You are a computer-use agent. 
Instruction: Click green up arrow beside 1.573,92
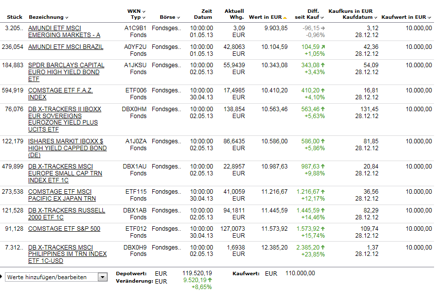pyautogui.click(x=323, y=229)
